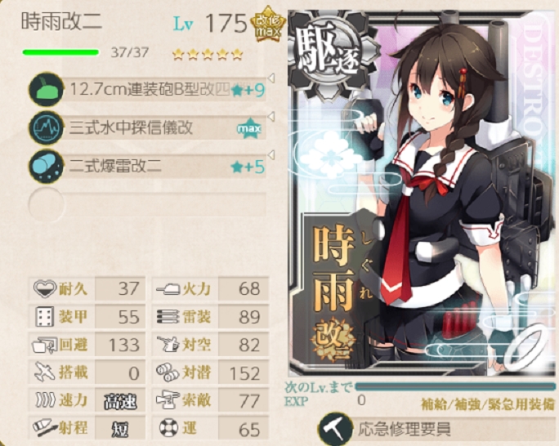Image resolution: width=559 pixels, height=446 pixels.
Task: Click the 耐久 heart stat icon
Action: click(45, 288)
